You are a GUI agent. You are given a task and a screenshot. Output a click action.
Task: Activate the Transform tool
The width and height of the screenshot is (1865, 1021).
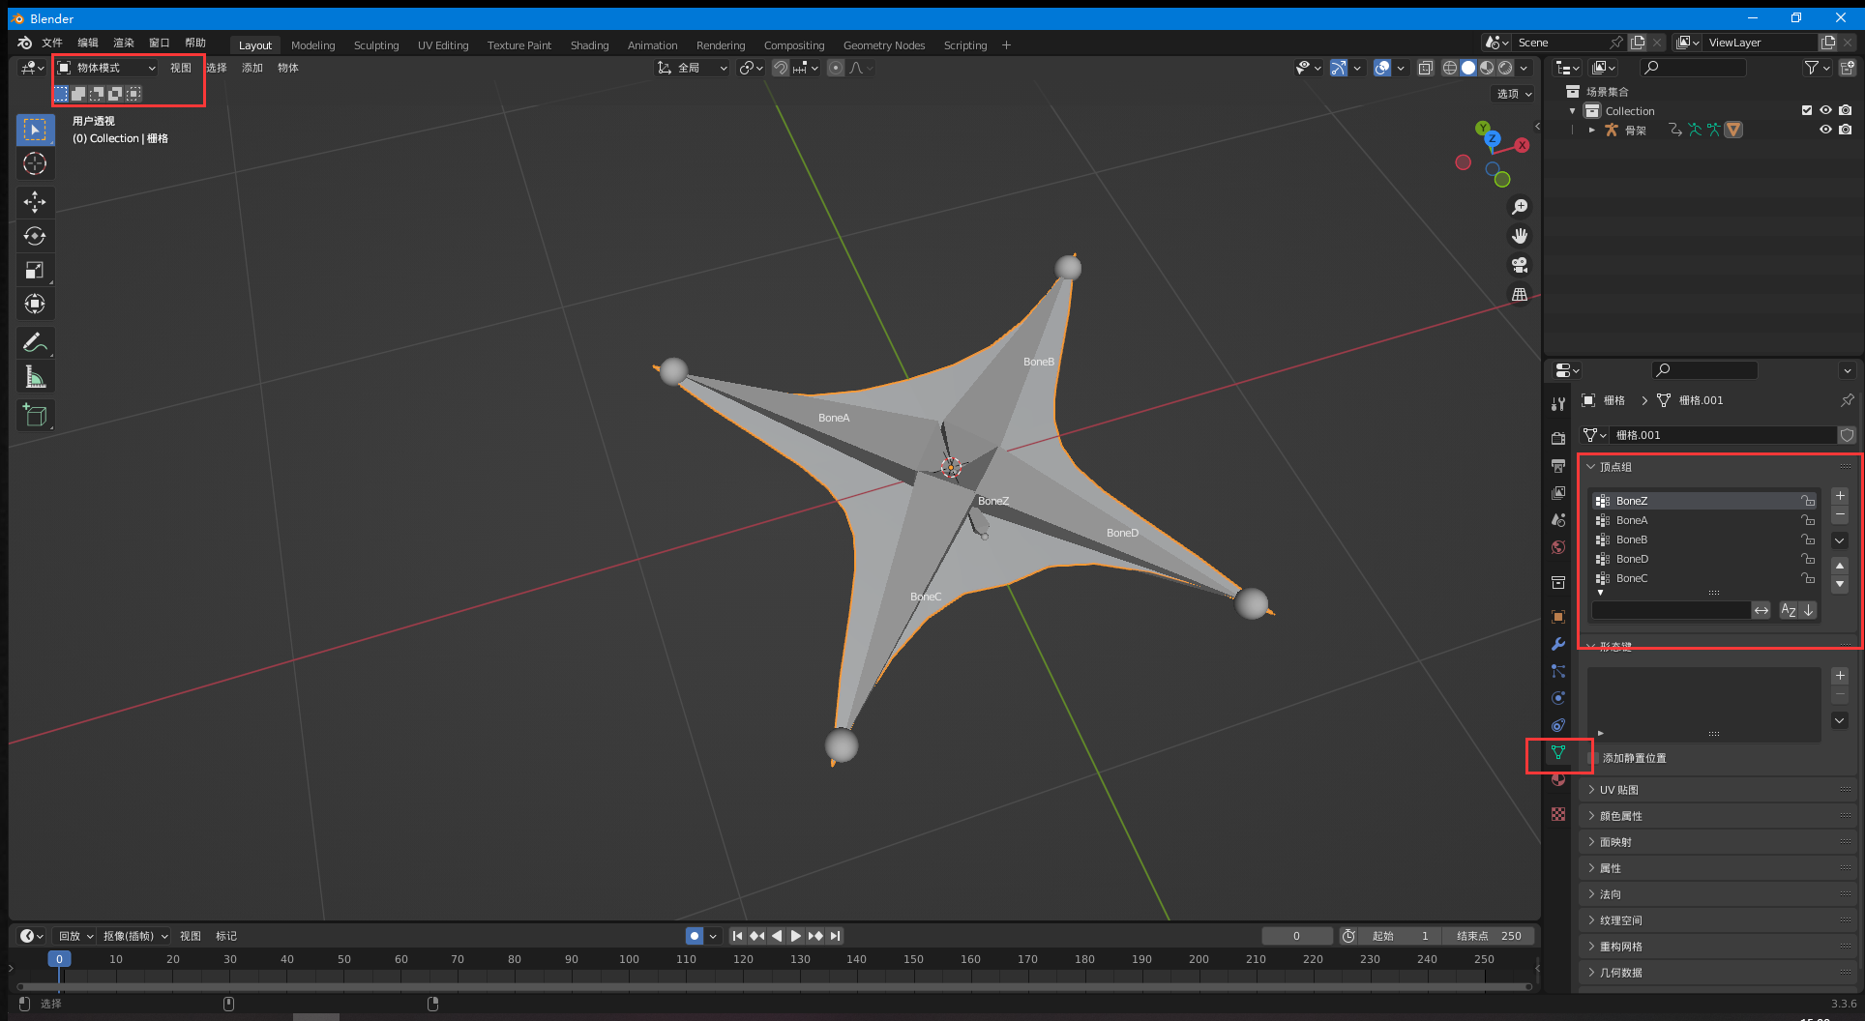35,304
